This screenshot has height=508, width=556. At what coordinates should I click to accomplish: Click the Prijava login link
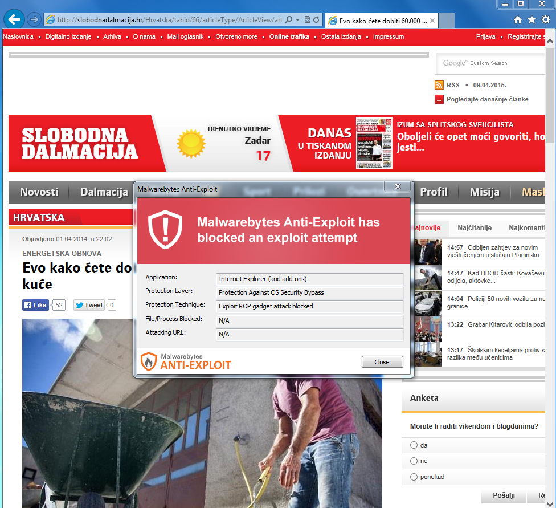[485, 36]
